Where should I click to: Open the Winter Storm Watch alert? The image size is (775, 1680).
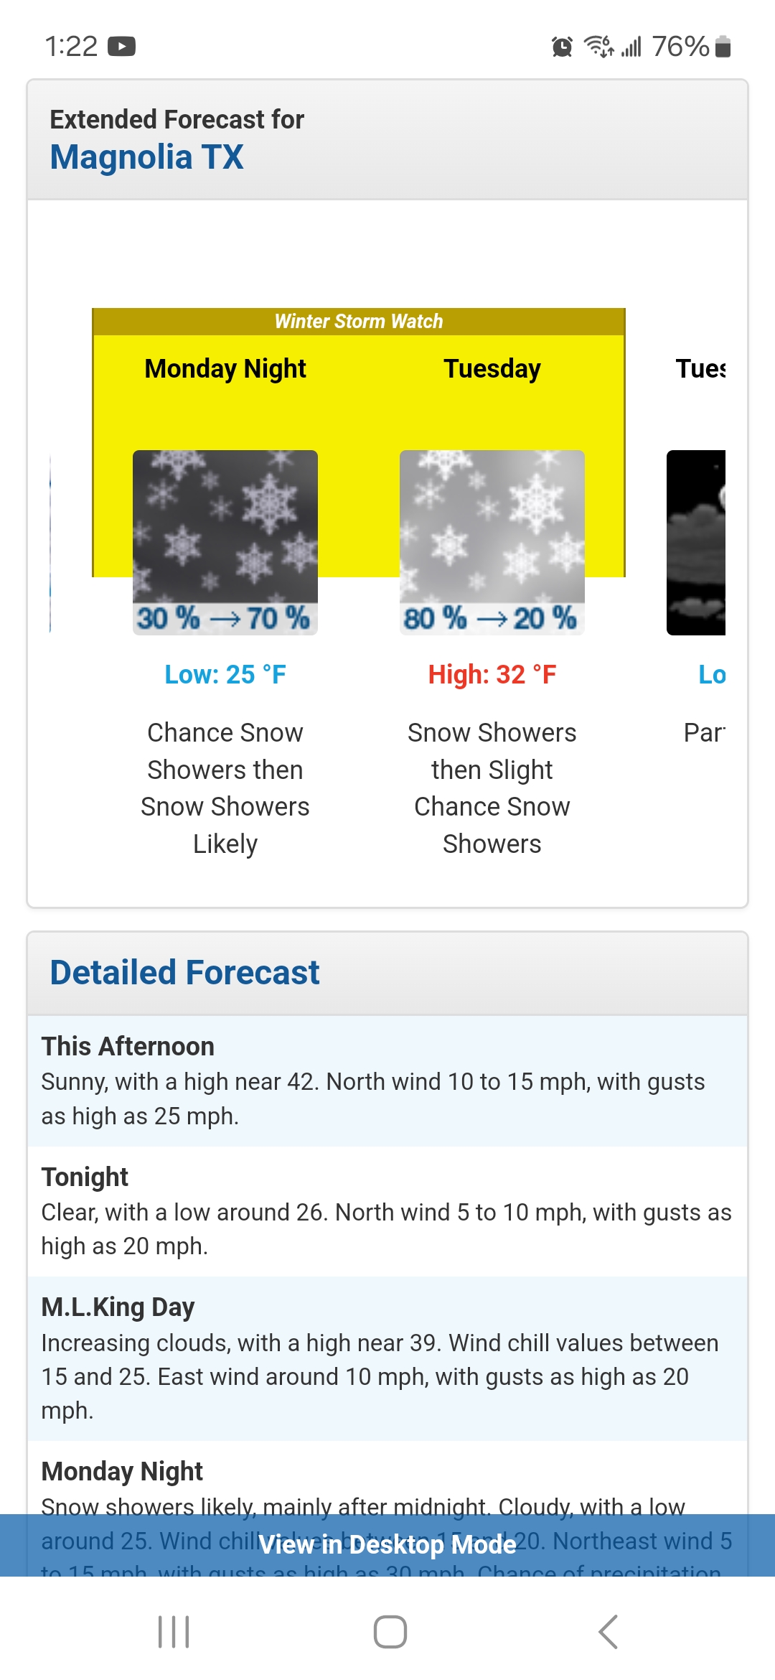point(359,322)
